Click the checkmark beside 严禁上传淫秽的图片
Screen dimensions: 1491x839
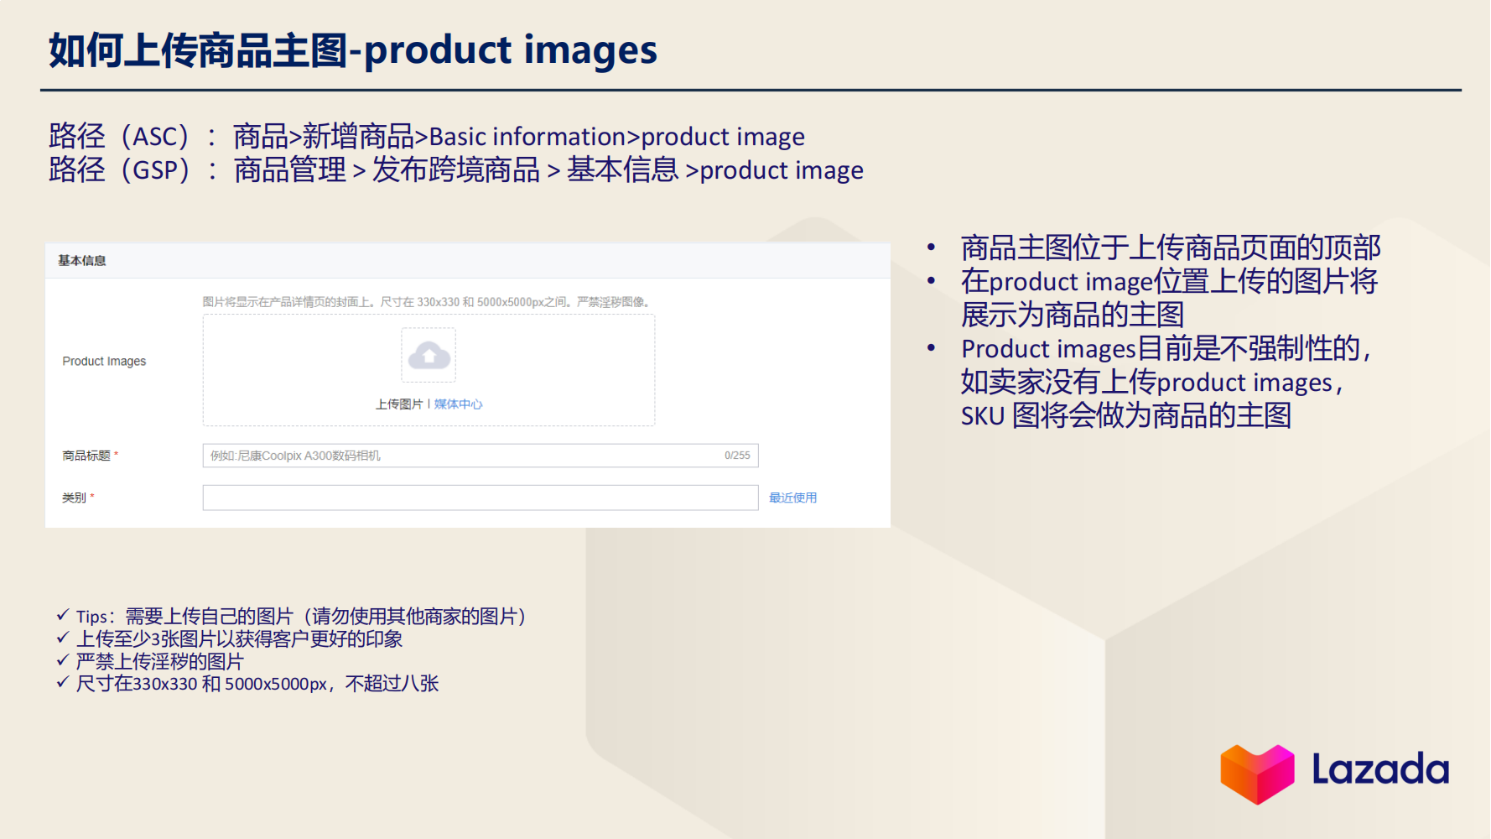pyautogui.click(x=63, y=661)
